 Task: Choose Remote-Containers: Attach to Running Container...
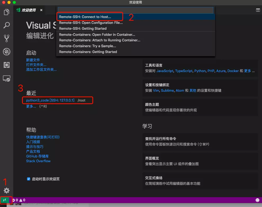pos(136,40)
